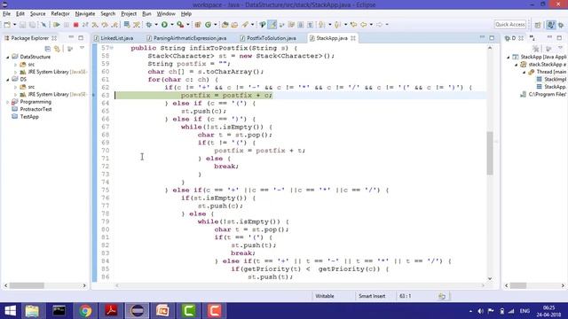Toggle Use Step Filters icon

137,25
